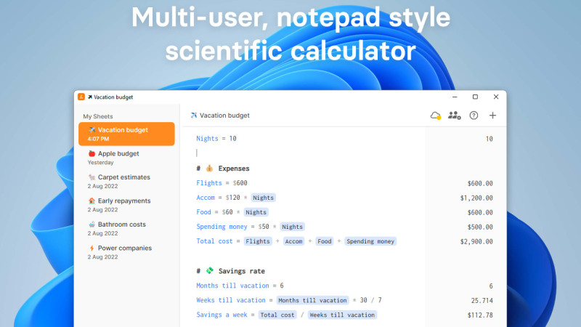The height and width of the screenshot is (327, 581).
Task: Click the Nights variable definition
Action: [216, 138]
